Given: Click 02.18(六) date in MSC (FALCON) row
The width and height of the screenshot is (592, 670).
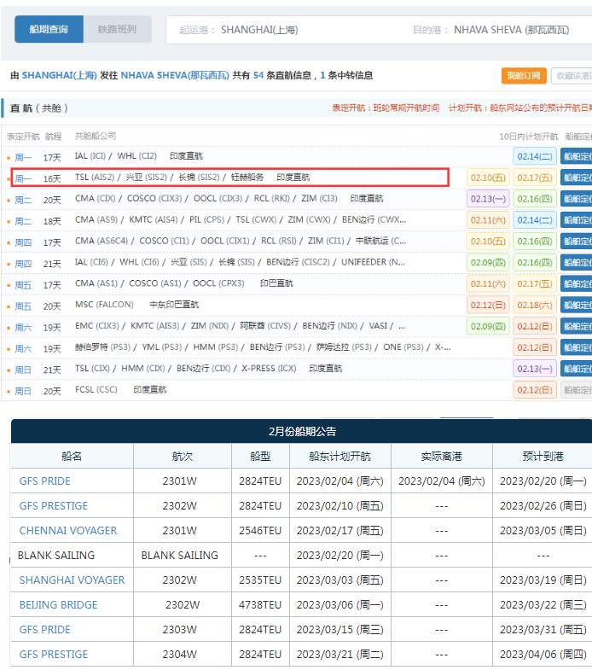Looking at the screenshot, I should point(535,305).
